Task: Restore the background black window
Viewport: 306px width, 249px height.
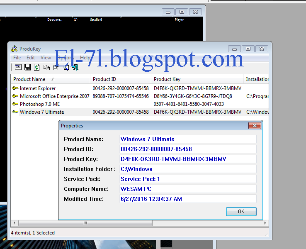Action: coord(182,12)
